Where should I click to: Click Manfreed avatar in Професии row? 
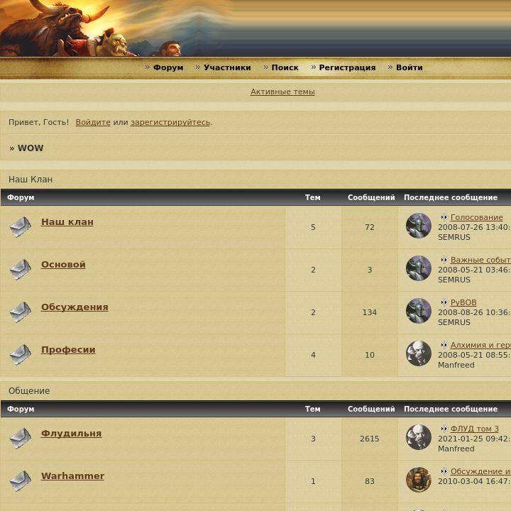click(419, 353)
